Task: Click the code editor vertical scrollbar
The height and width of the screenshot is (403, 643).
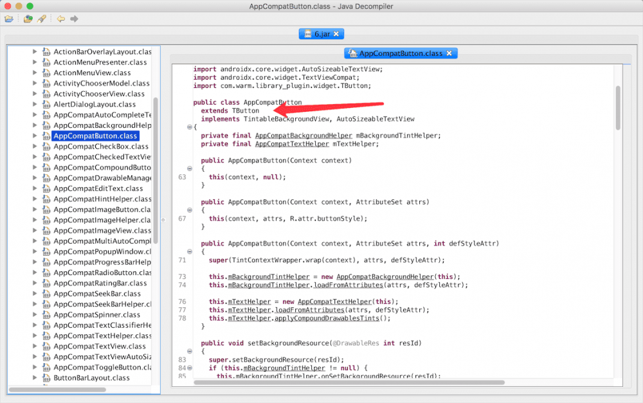Action: (x=618, y=108)
